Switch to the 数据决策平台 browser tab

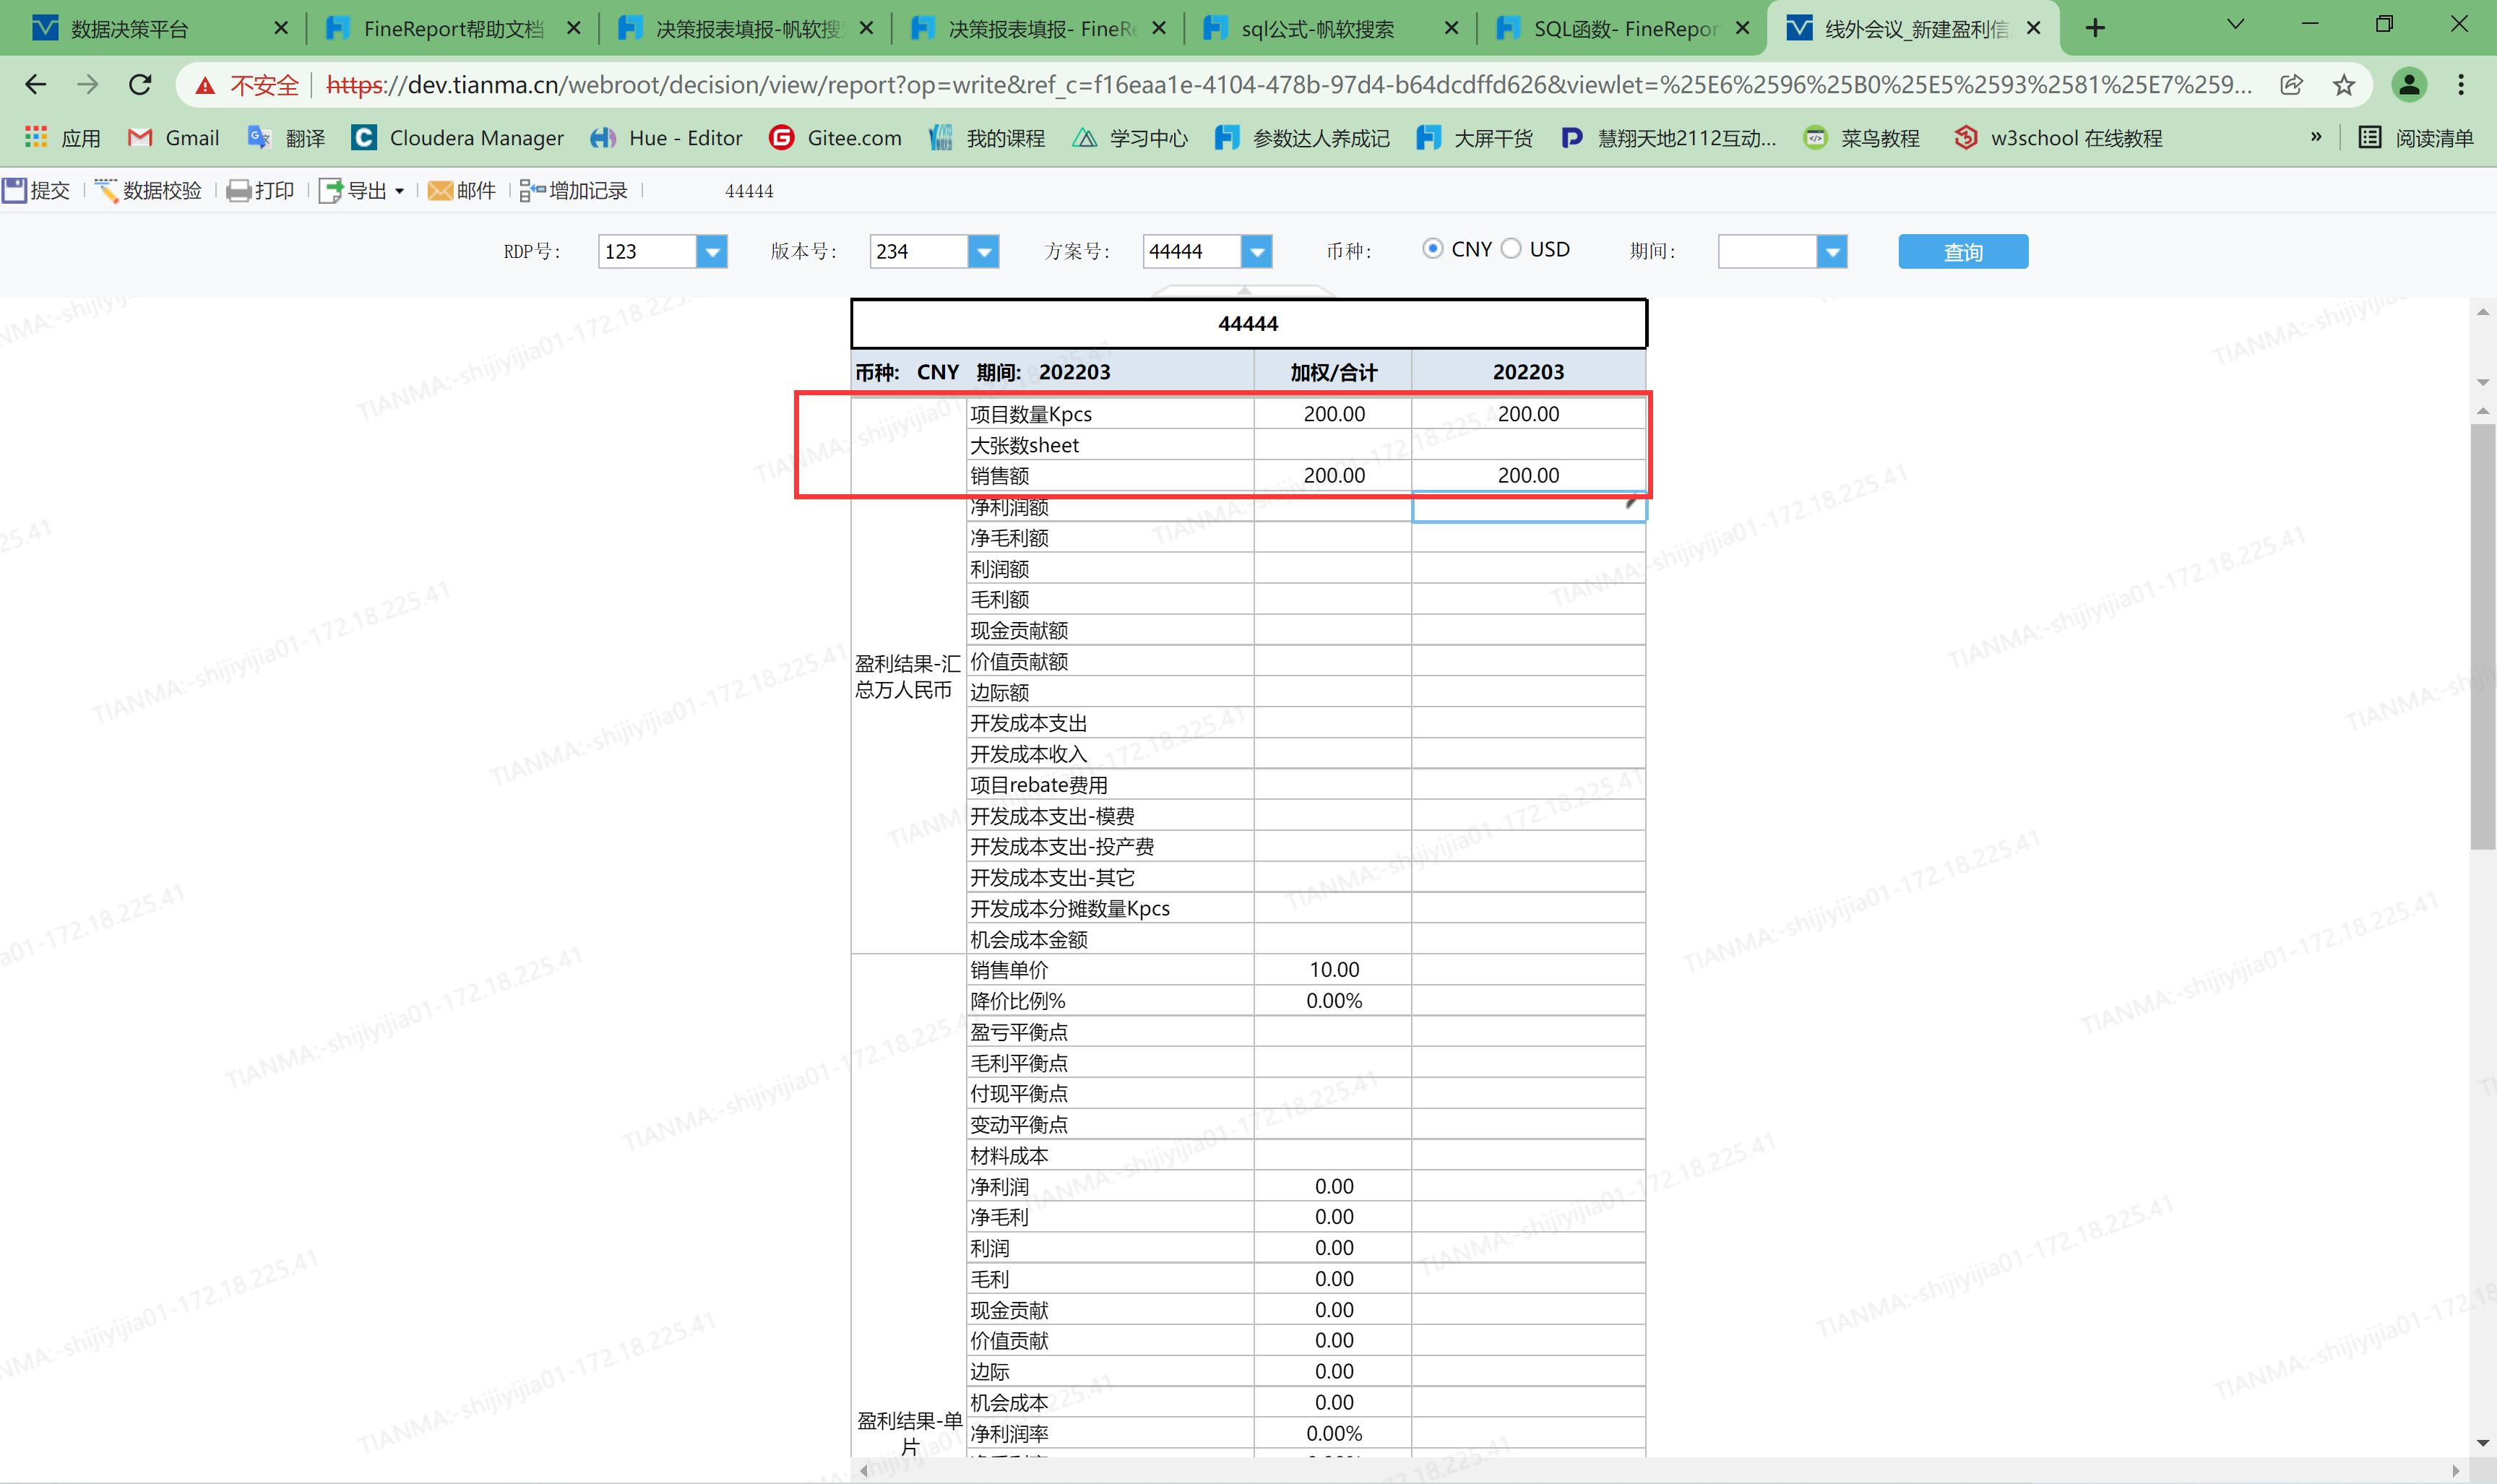click(x=130, y=28)
